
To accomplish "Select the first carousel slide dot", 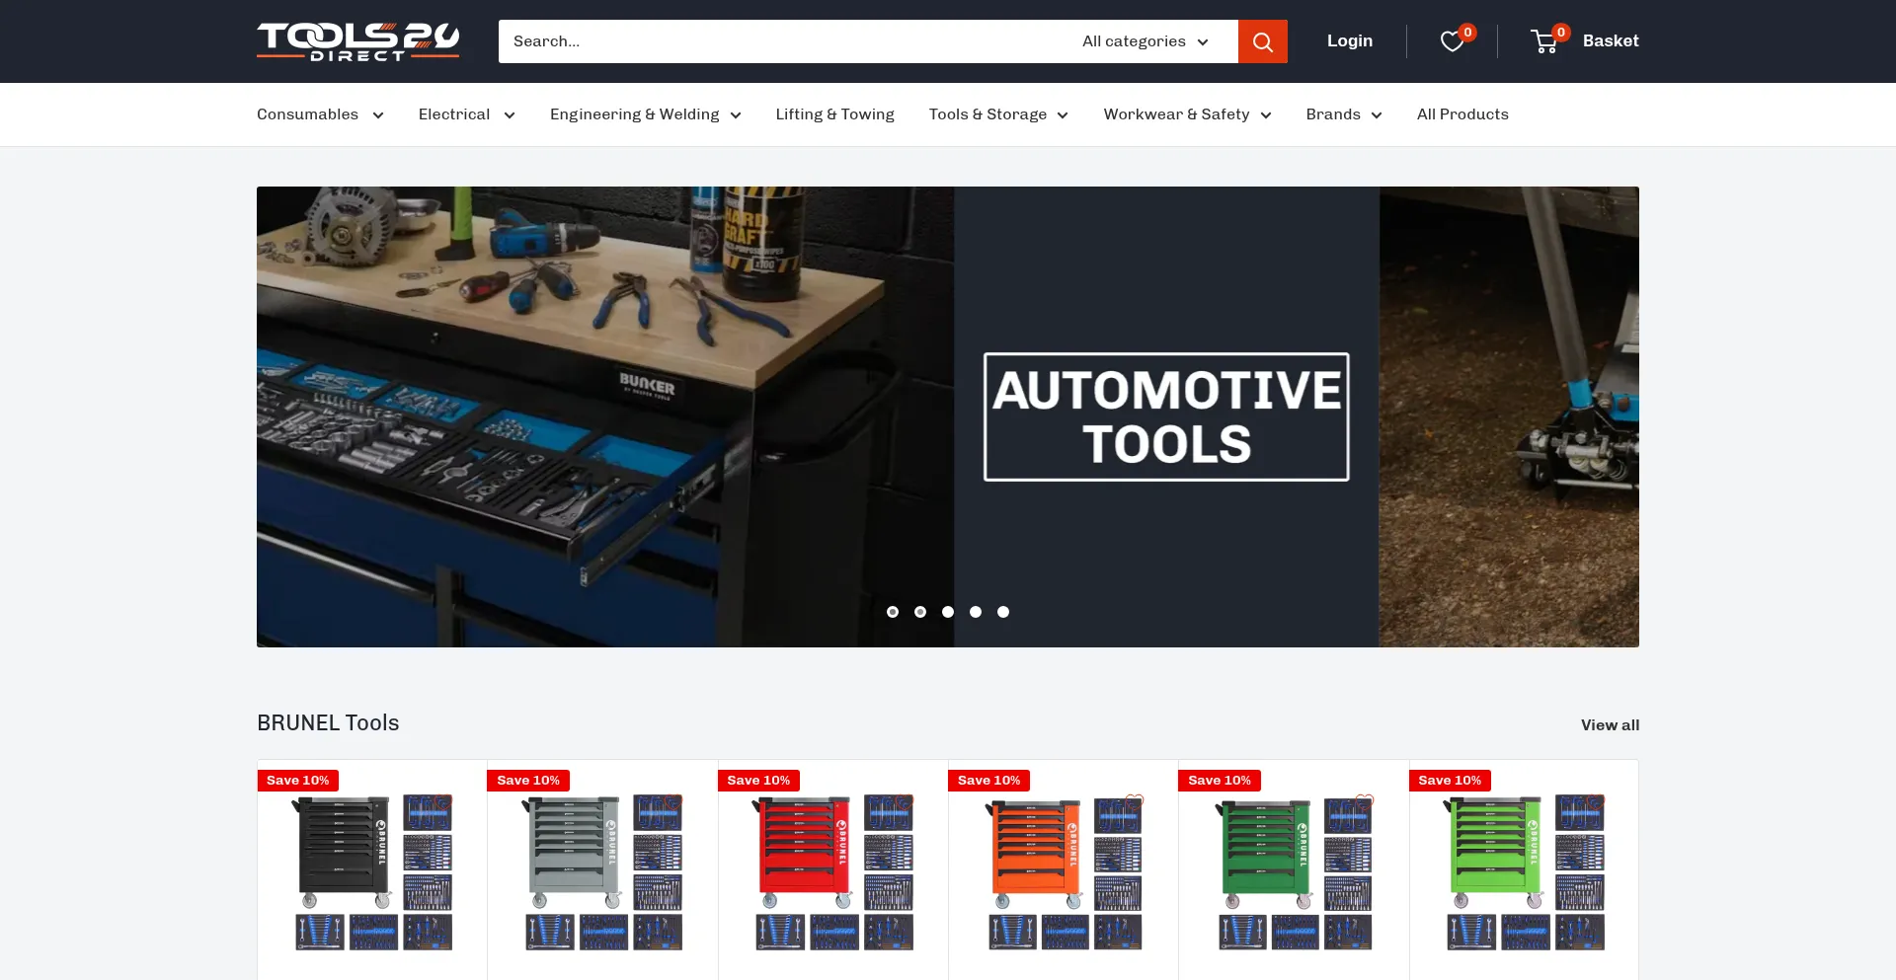I will pos(893,612).
